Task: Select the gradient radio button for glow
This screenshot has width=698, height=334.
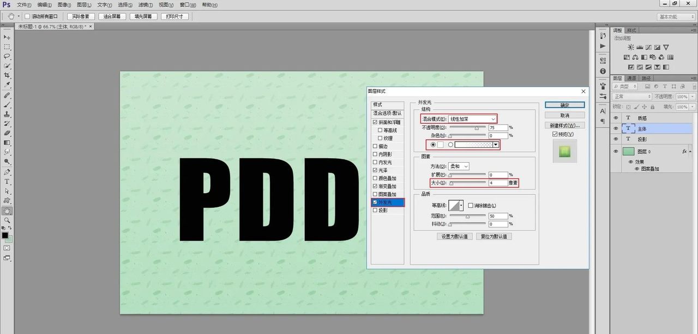Action: pyautogui.click(x=450, y=145)
